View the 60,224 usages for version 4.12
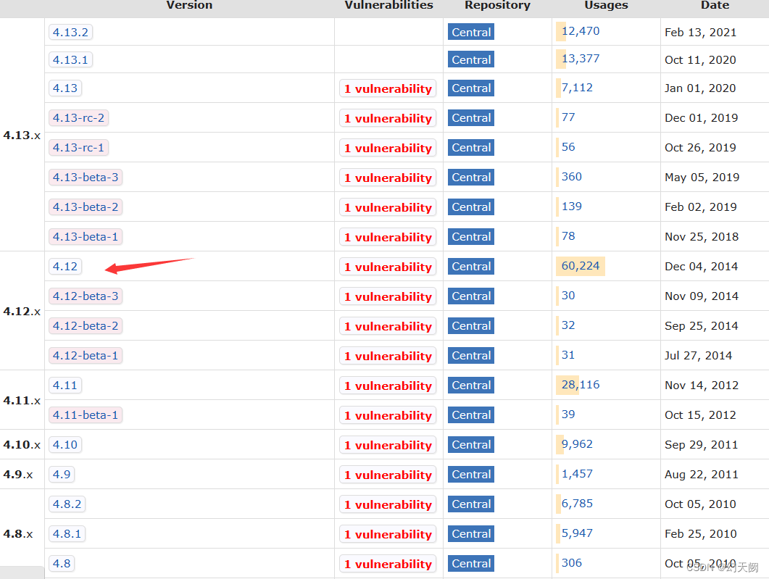 pyautogui.click(x=580, y=266)
